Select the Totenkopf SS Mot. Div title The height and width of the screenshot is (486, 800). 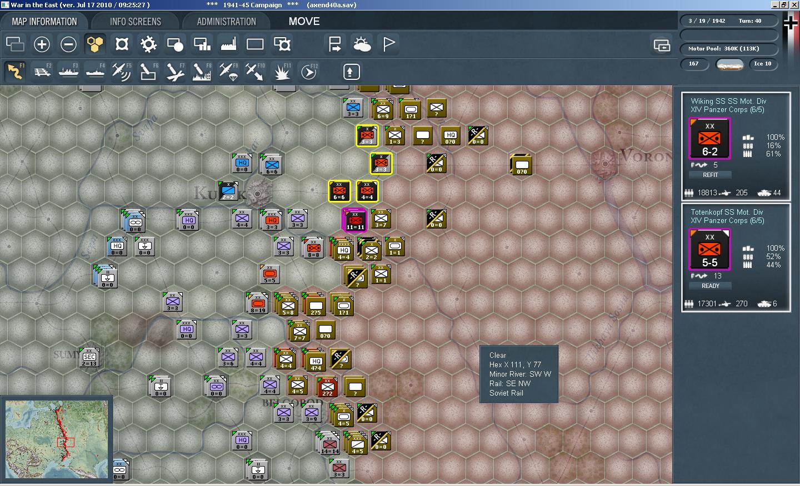pos(727,212)
